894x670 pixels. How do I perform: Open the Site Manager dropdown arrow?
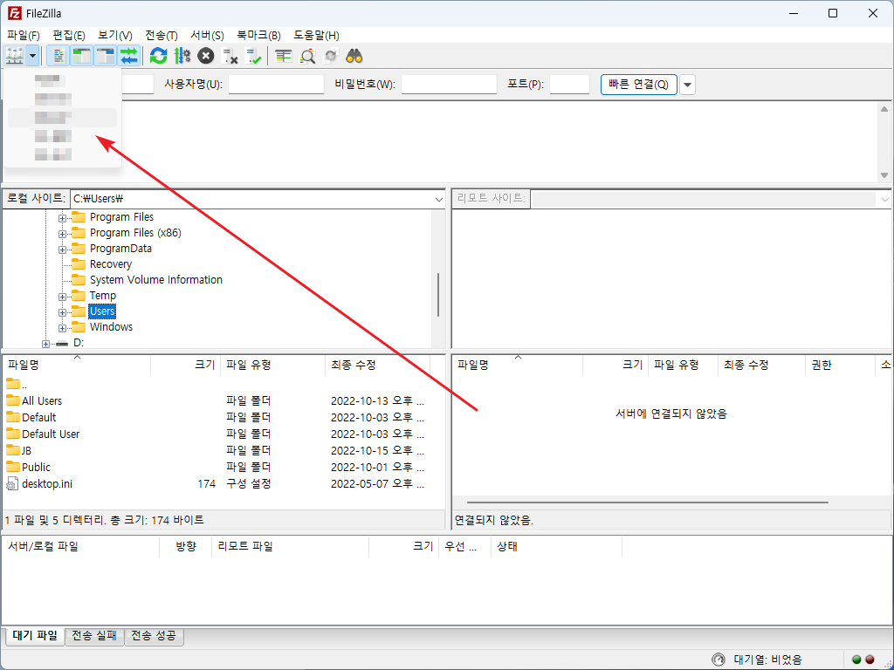click(32, 56)
